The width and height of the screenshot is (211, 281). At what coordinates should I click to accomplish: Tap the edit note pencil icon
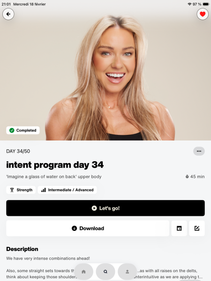(x=197, y=229)
